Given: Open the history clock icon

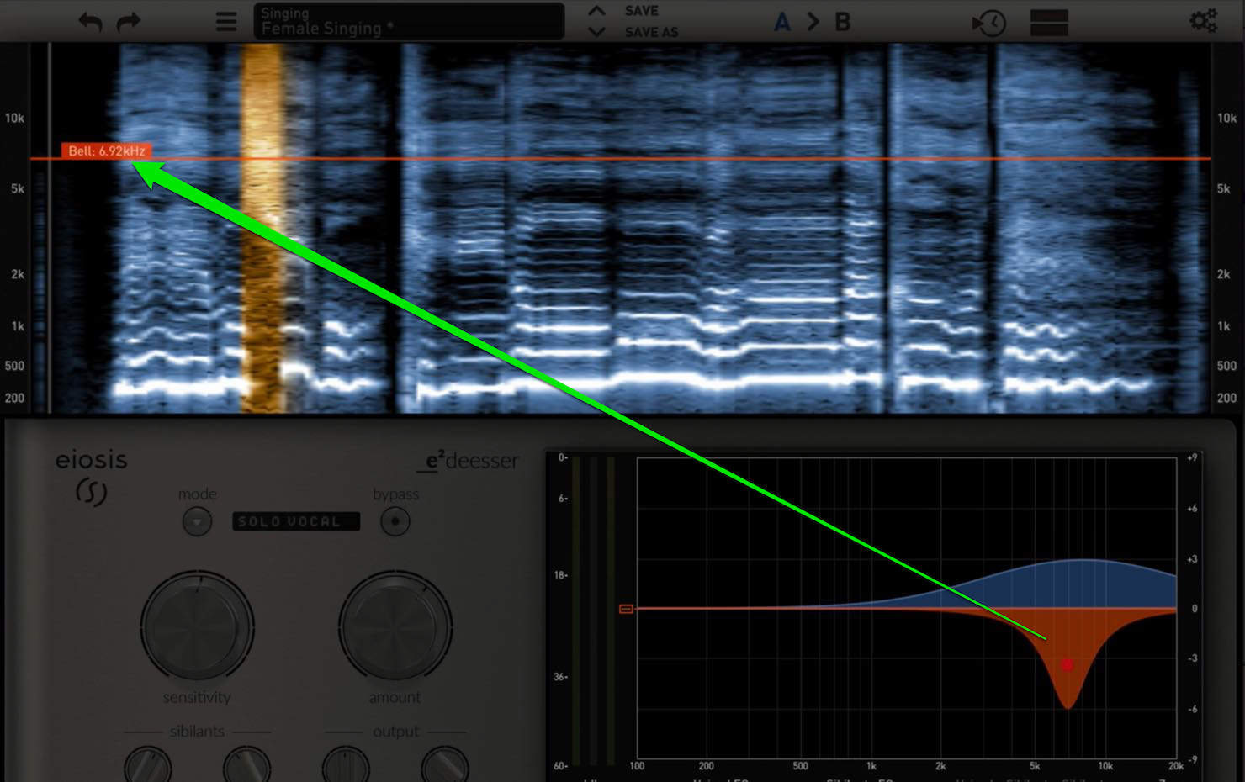Looking at the screenshot, I should pos(989,22).
